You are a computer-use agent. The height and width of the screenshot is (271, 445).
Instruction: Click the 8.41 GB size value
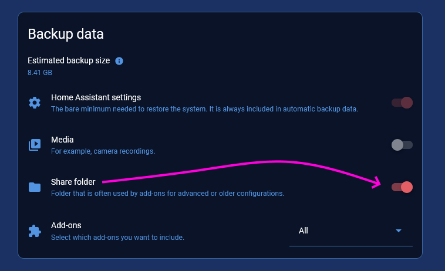[x=40, y=73]
